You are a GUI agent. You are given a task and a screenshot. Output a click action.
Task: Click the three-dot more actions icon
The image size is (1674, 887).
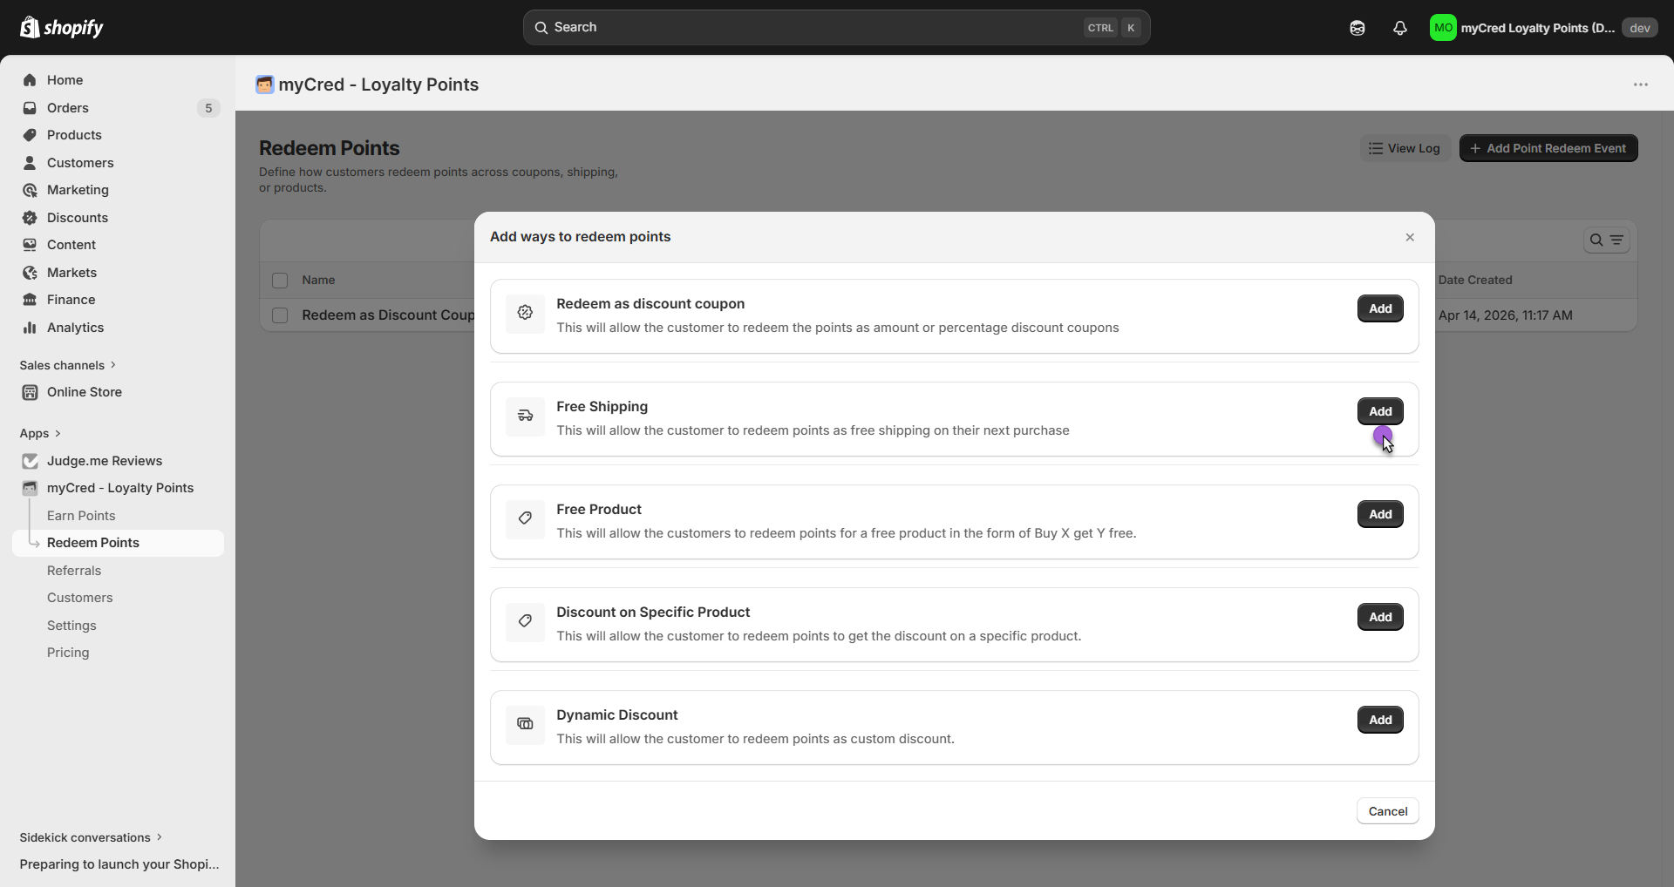pos(1640,85)
